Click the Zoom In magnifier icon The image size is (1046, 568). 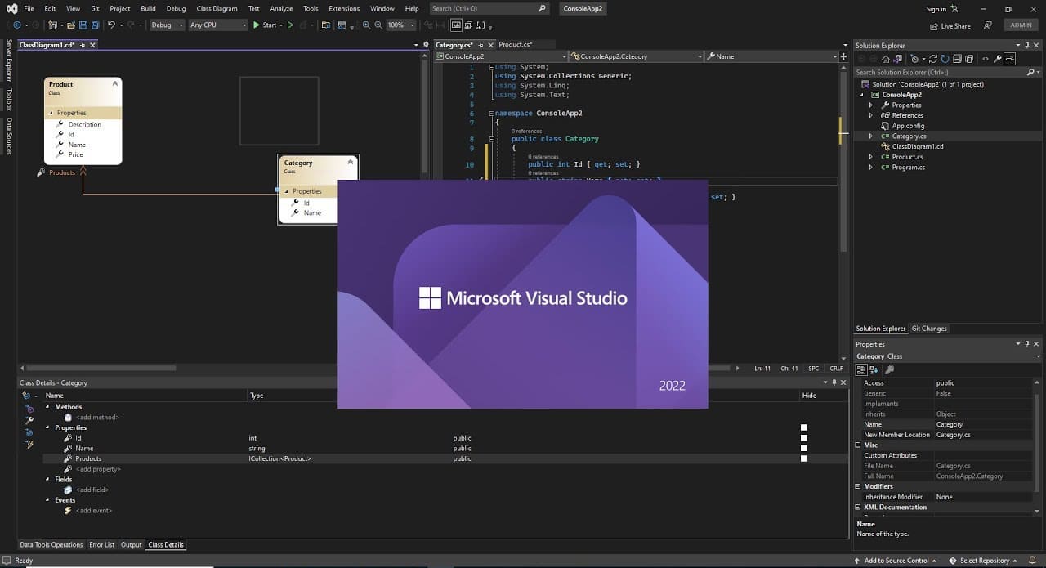366,25
